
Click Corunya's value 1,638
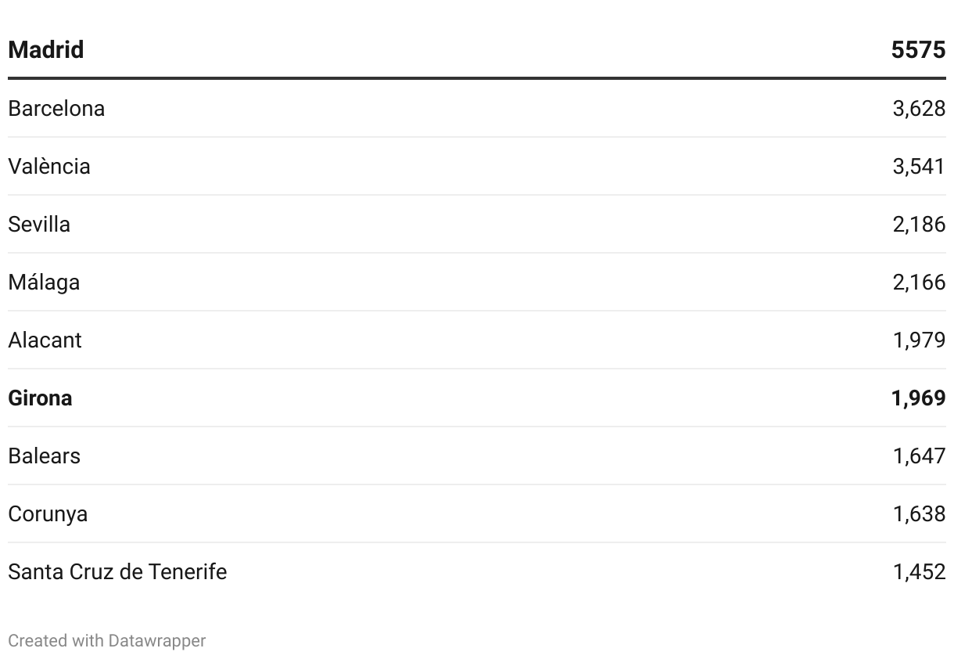point(919,513)
